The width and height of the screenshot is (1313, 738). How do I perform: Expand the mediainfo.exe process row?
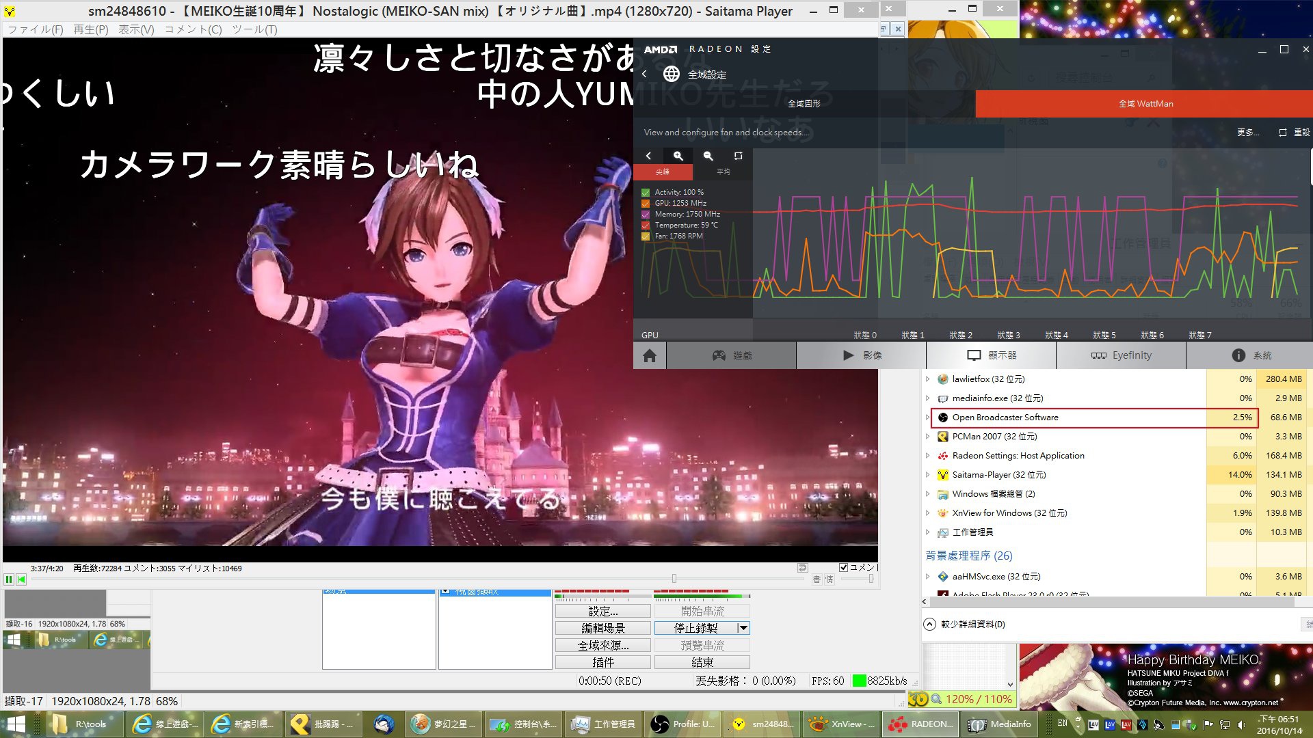click(x=928, y=398)
